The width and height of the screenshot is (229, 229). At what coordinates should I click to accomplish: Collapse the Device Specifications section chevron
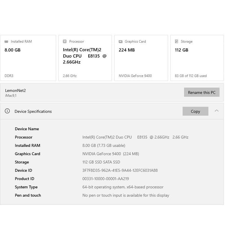pyautogui.click(x=217, y=111)
